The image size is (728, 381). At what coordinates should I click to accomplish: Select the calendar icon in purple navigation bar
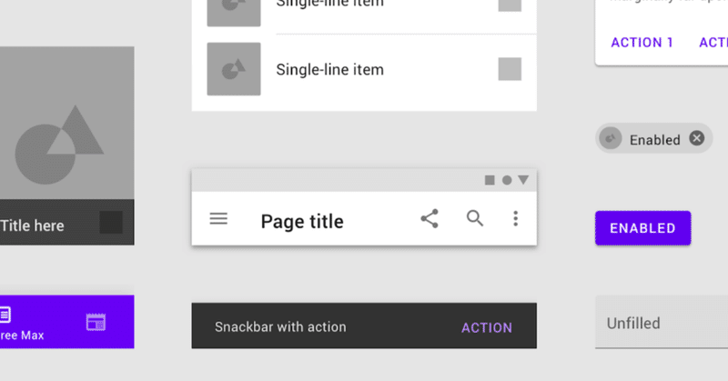[x=96, y=322]
